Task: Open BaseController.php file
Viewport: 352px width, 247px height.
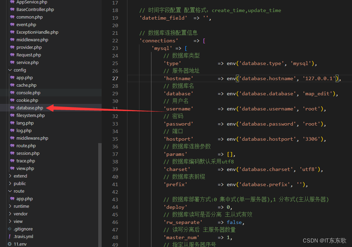Action: coord(35,9)
